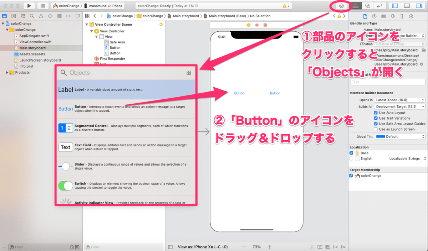Go forward in the editor jump bar
This screenshot has width=428, height=251.
tap(102, 16)
